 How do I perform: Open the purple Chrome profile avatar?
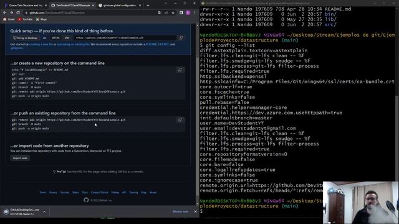coord(188,12)
